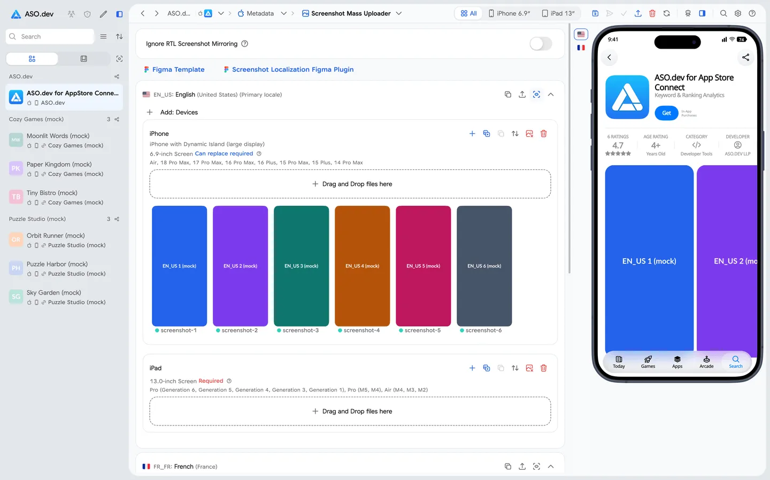The image size is (770, 480).
Task: Click the sort arrows icon next to Search
Action: (x=119, y=36)
